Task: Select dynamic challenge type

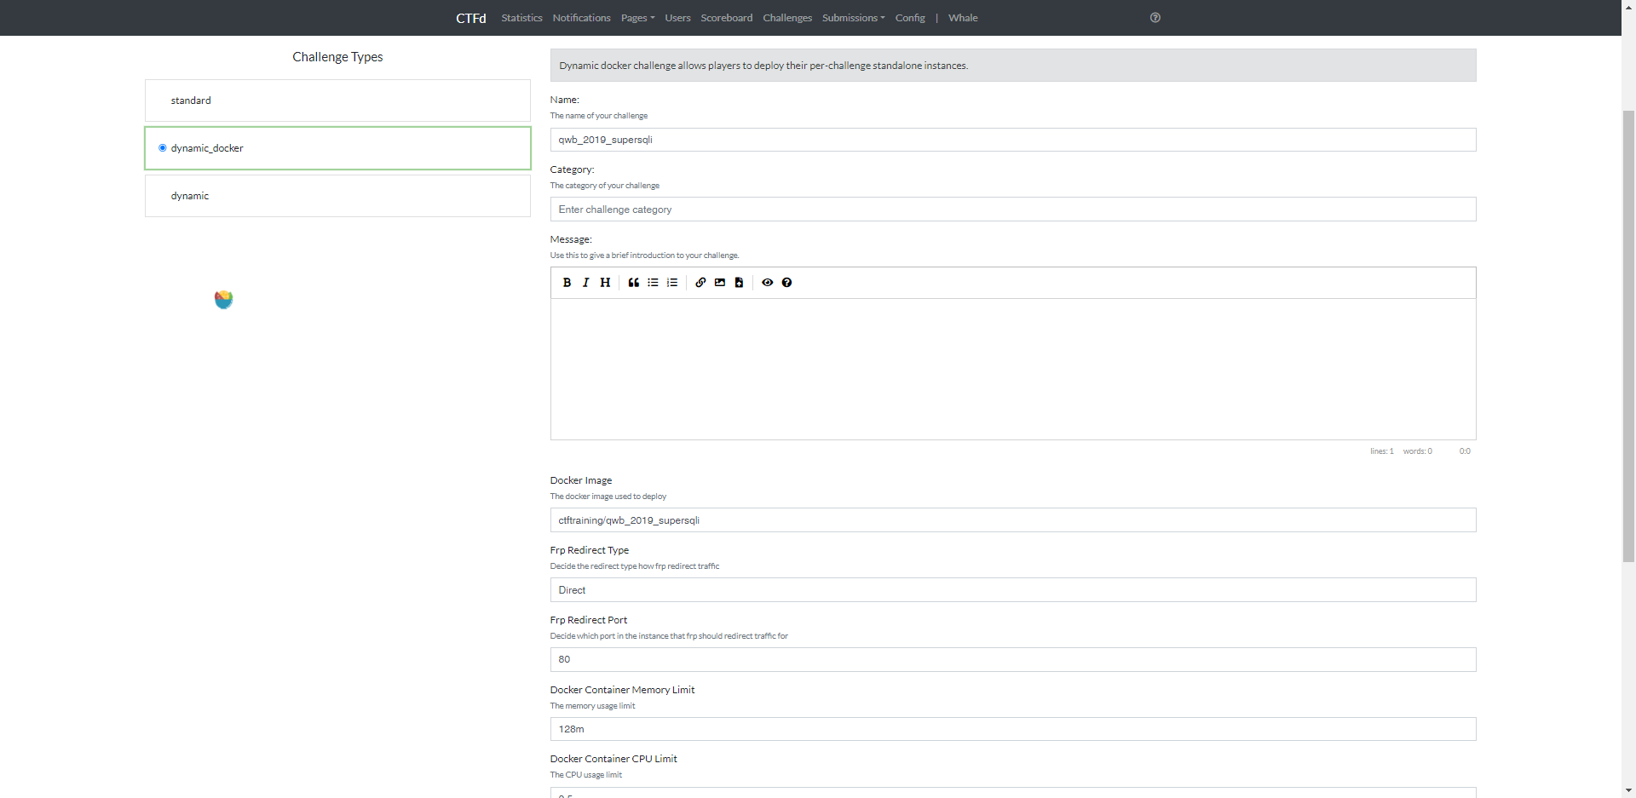Action: coord(337,196)
